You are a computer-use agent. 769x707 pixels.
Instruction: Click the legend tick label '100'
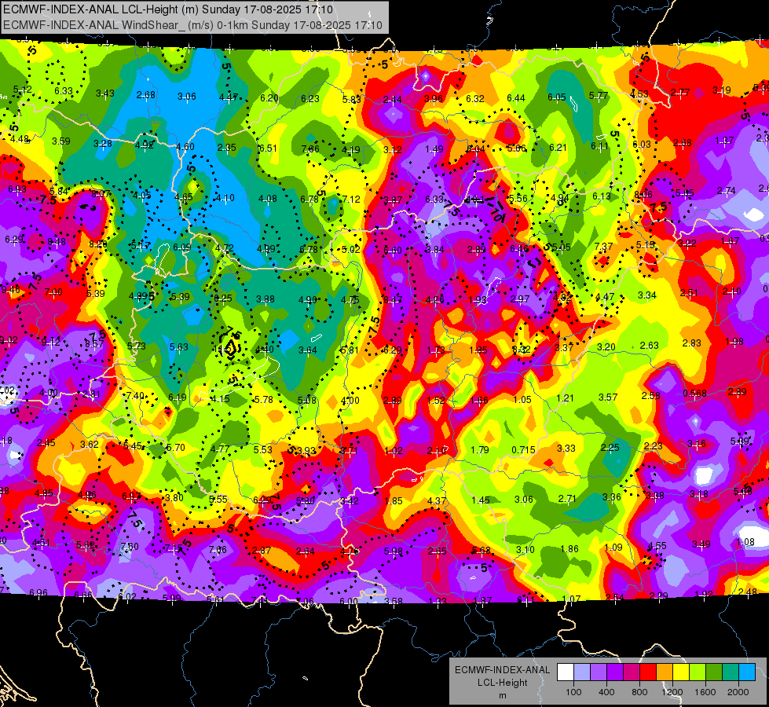pyautogui.click(x=573, y=692)
